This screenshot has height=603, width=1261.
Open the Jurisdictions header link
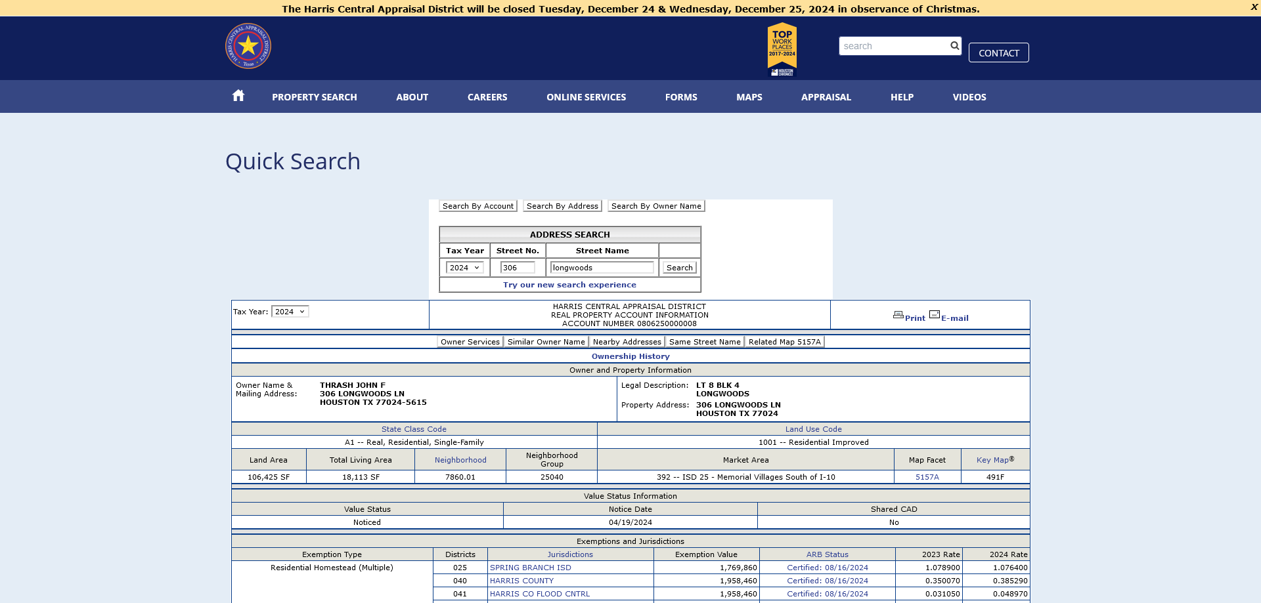click(x=570, y=554)
